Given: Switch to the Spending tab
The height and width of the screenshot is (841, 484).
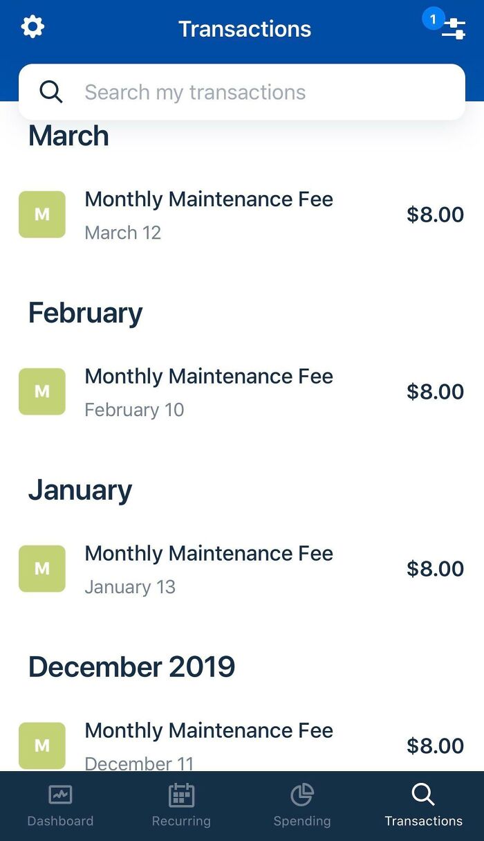Looking at the screenshot, I should (302, 806).
